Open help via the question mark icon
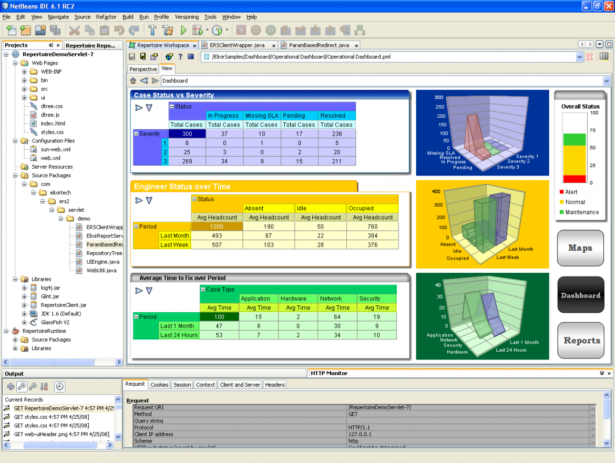Viewport: 615px width, 463px height. tap(180, 57)
